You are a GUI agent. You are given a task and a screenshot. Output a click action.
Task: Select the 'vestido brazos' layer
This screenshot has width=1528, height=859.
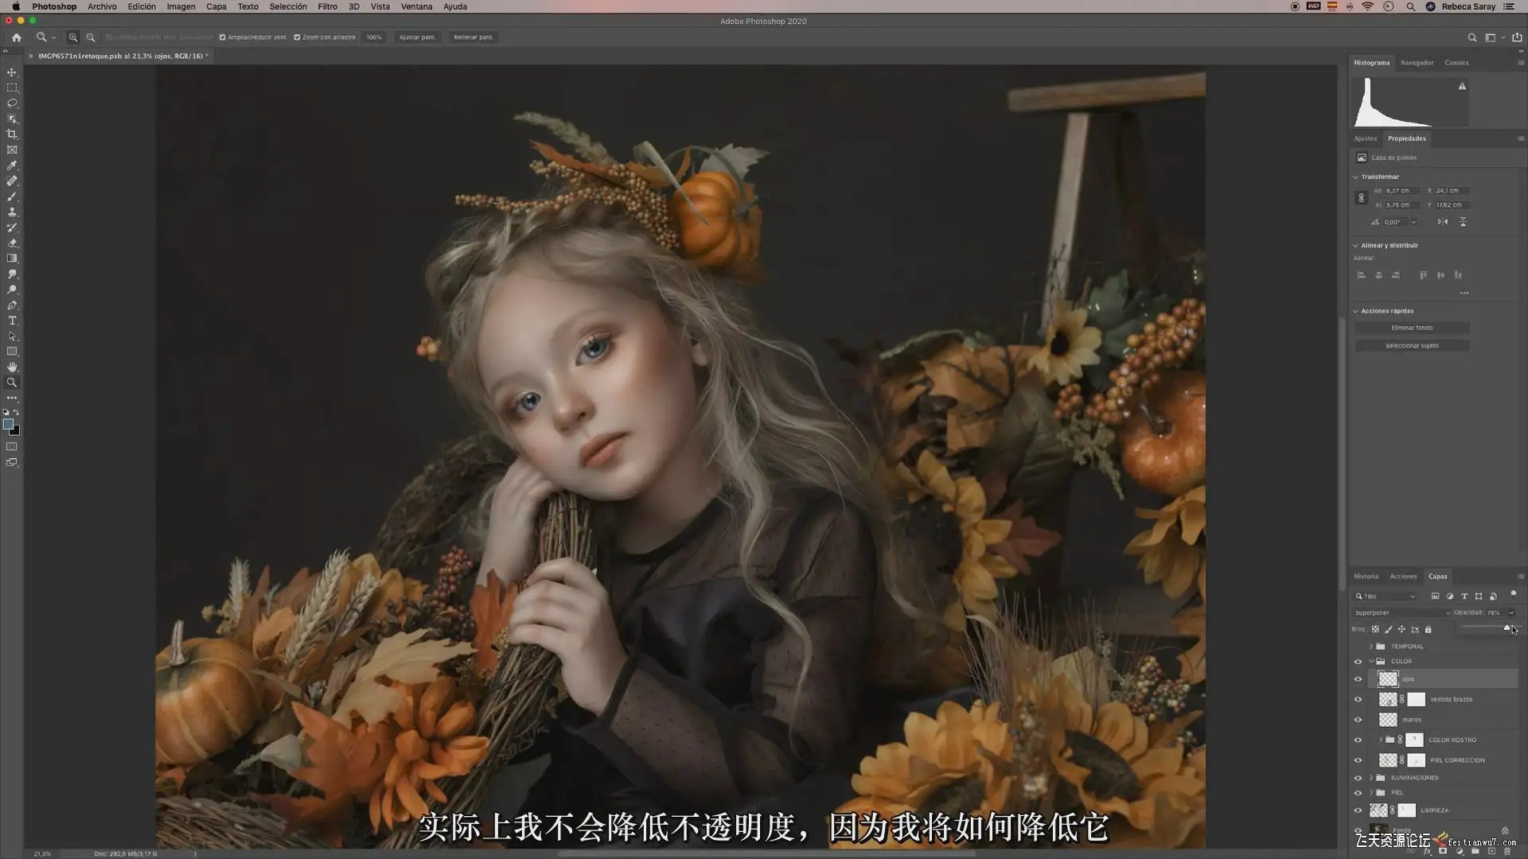click(1451, 700)
